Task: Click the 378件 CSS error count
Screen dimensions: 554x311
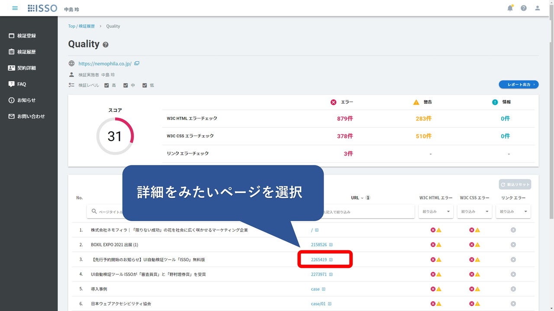Action: click(345, 136)
